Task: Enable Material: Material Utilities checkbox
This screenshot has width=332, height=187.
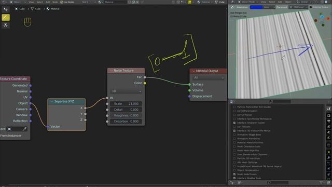Action: (x=234, y=143)
